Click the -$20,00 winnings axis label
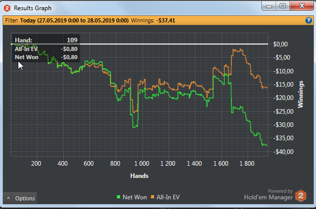The image size is (316, 209). coord(283,98)
